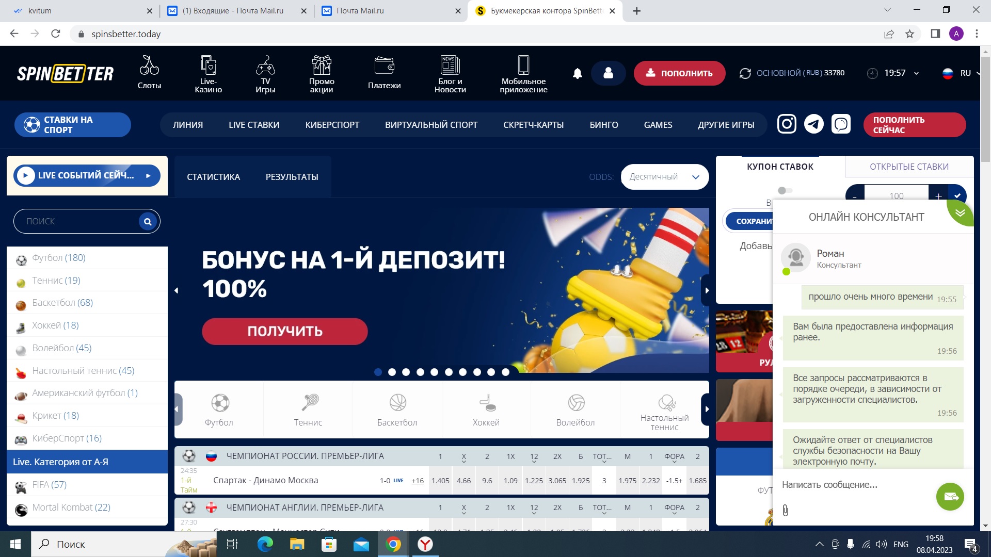Select the Настольный теннис sport tile
The height and width of the screenshot is (557, 991).
(x=665, y=410)
